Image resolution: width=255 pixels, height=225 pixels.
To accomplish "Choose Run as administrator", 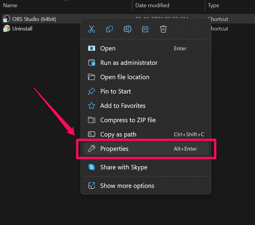I will pos(128,63).
